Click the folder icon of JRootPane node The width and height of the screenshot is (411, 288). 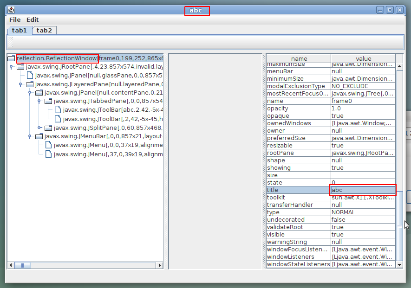tap(20, 67)
